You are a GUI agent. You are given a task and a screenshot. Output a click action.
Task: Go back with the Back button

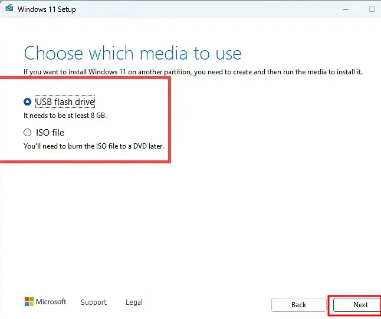click(298, 305)
